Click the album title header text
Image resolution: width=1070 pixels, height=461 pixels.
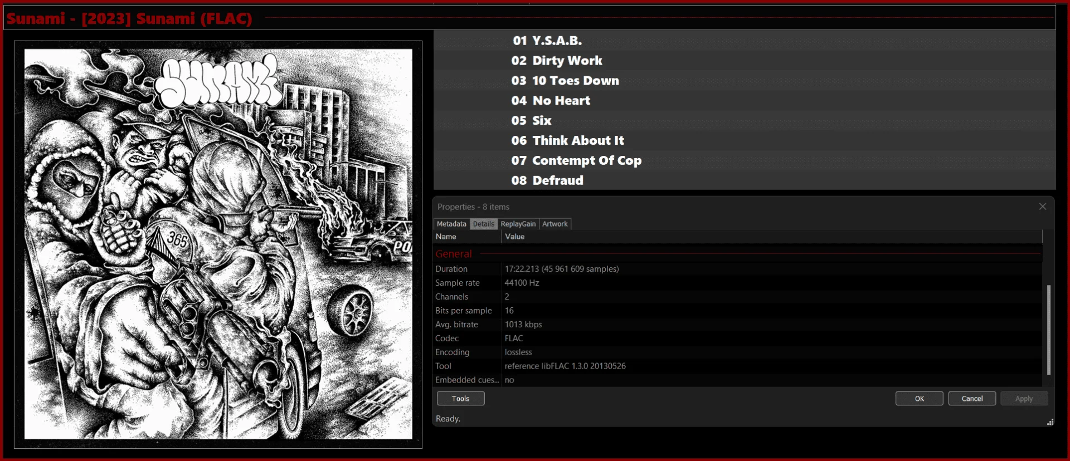pyautogui.click(x=129, y=18)
